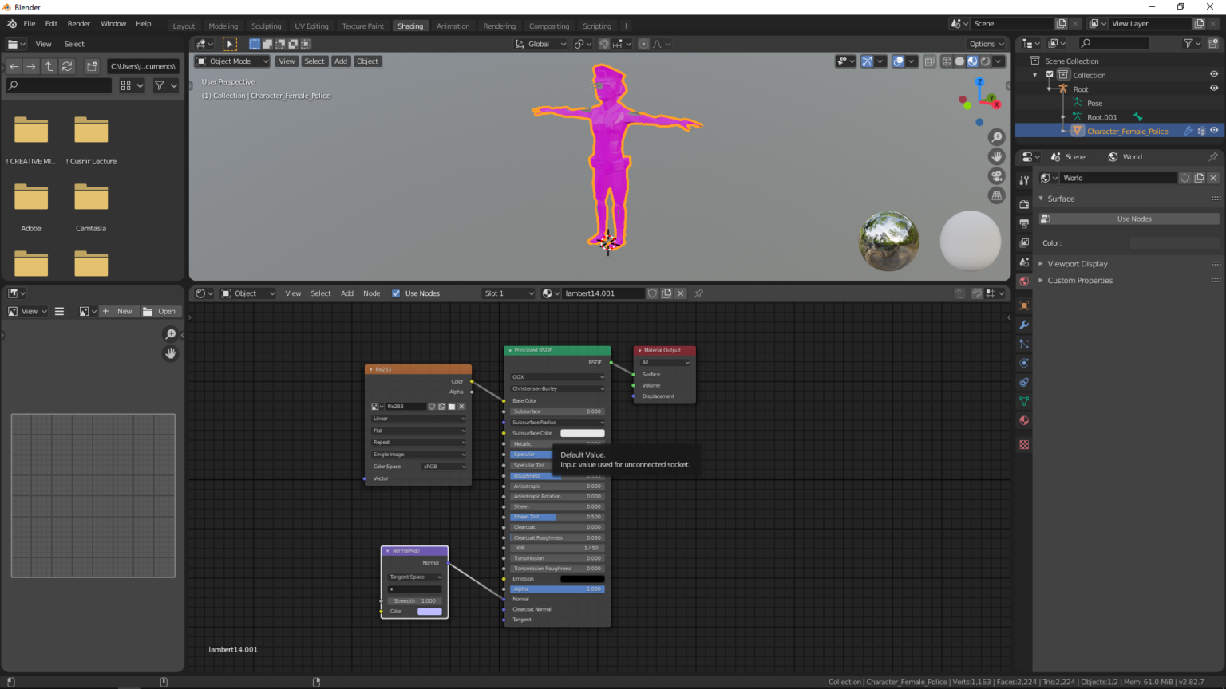Switch to the Animation workspace tab
This screenshot has height=689, width=1226.
coord(453,26)
